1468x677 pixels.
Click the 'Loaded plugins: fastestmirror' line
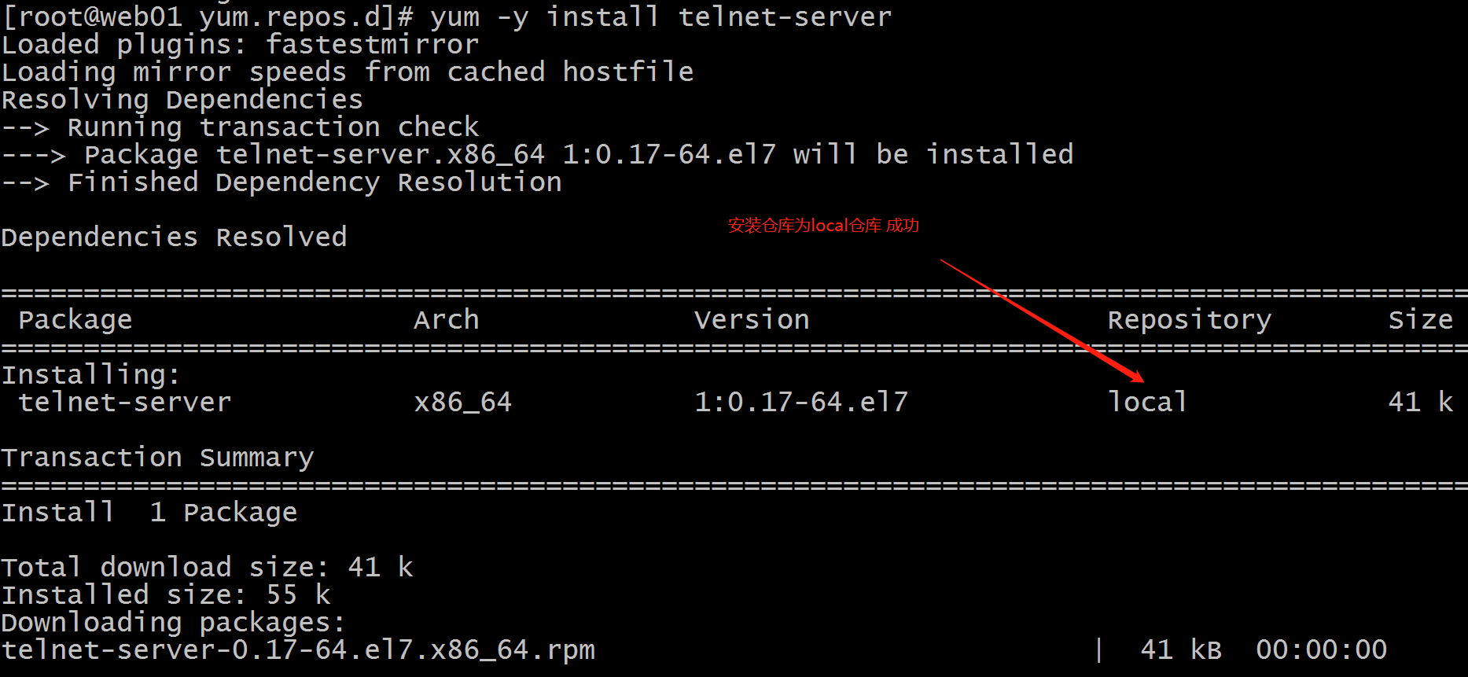240,45
